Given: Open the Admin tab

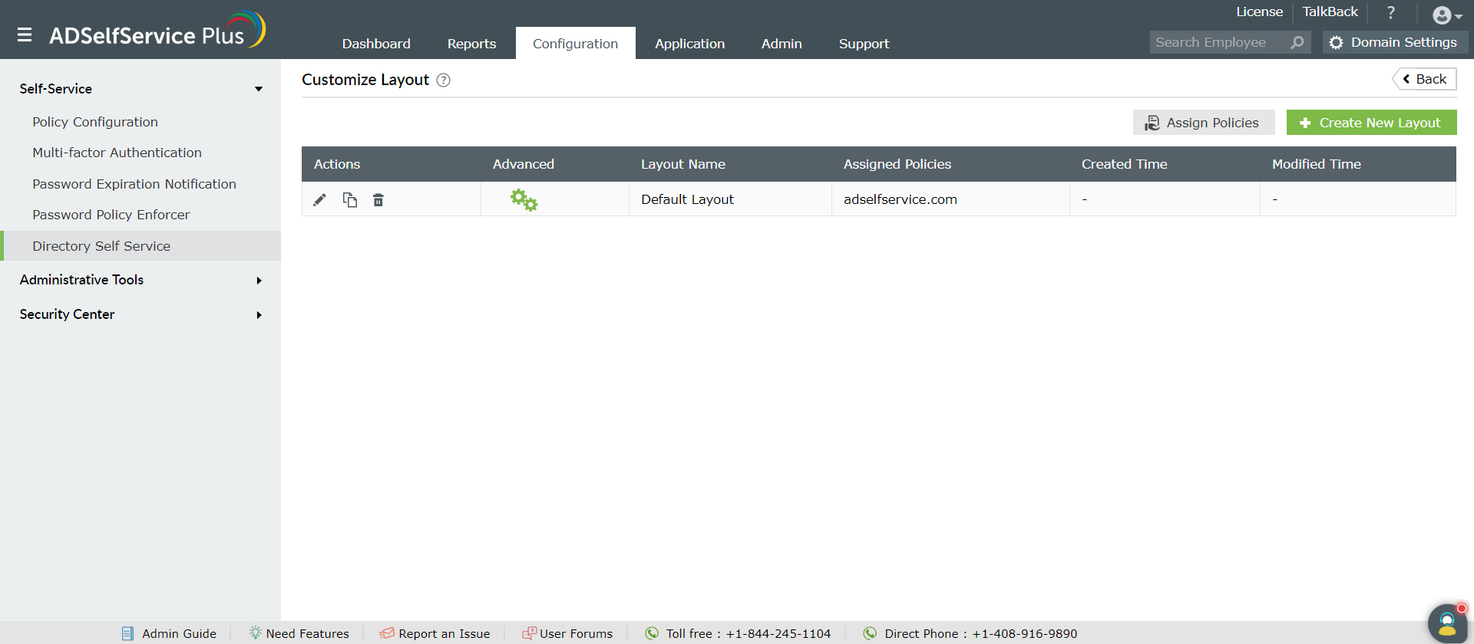Looking at the screenshot, I should coord(782,44).
